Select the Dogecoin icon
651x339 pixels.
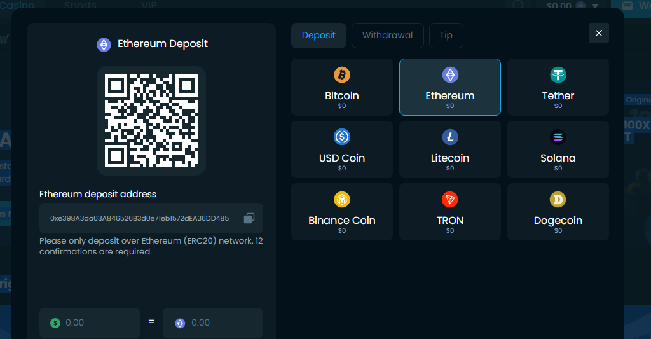point(558,200)
